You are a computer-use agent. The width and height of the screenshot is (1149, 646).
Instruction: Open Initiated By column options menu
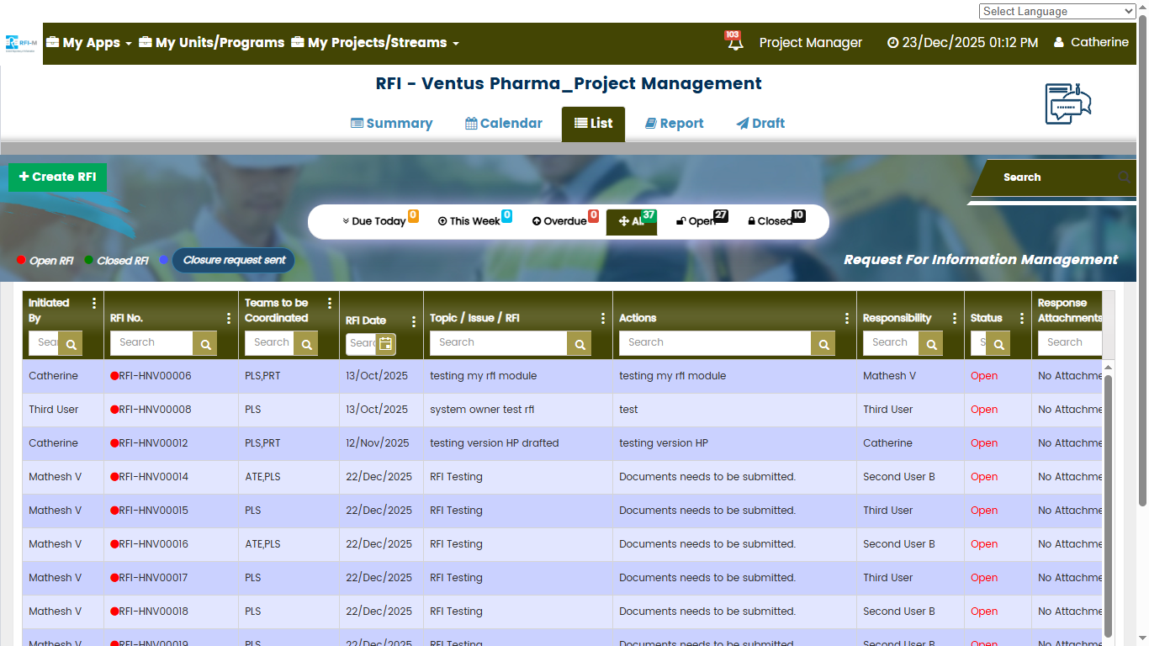(x=94, y=304)
